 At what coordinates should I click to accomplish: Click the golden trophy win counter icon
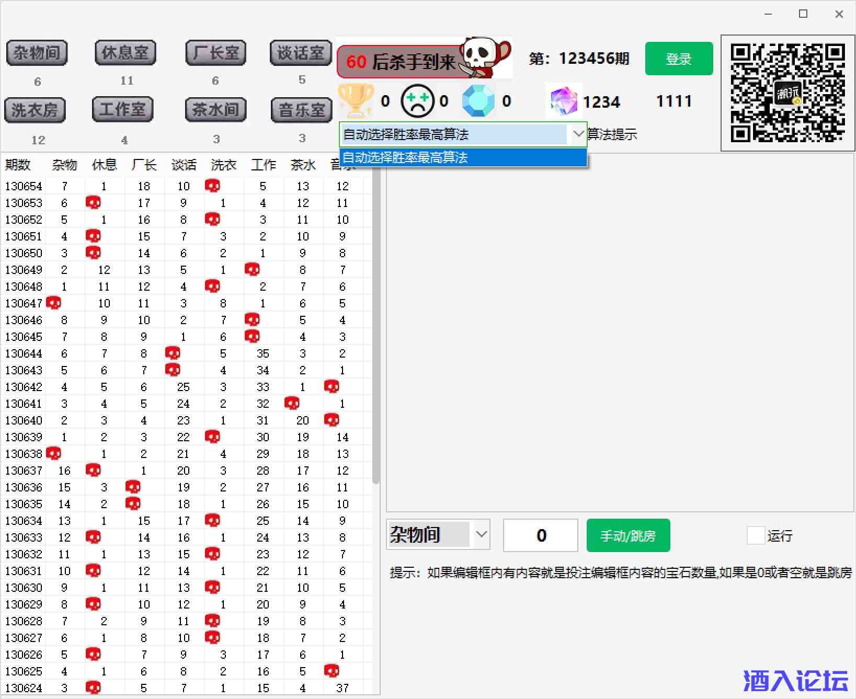click(x=356, y=100)
